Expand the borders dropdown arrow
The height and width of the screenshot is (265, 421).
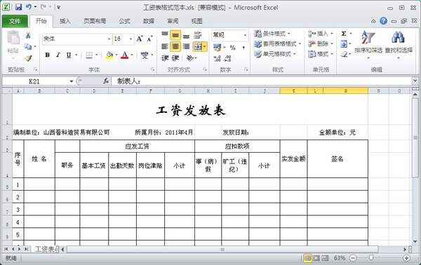(96, 55)
